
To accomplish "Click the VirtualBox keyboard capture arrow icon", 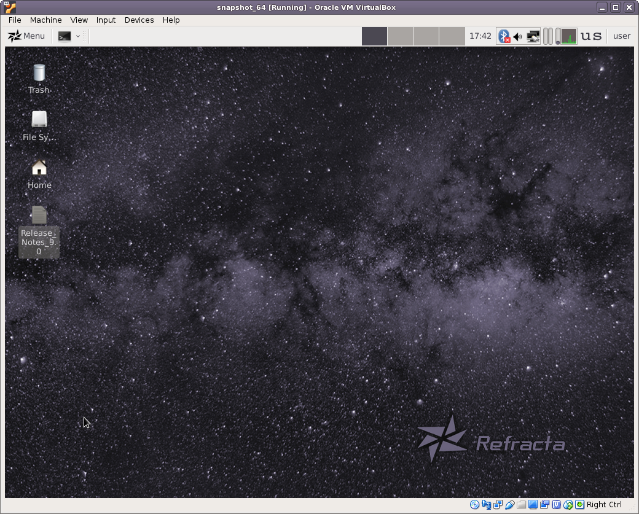I will [x=579, y=505].
